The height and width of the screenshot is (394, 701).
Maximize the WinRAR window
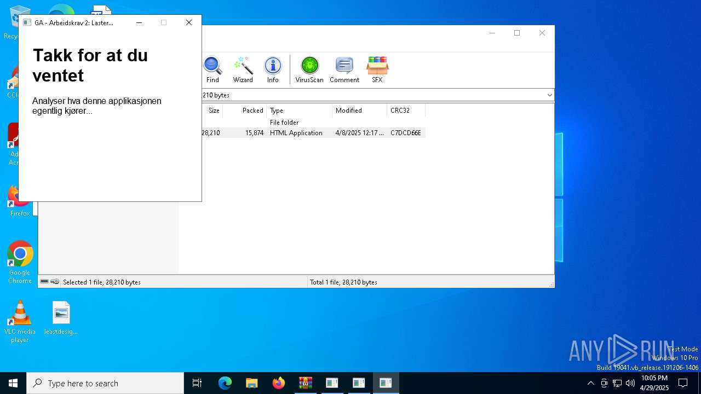pos(517,33)
